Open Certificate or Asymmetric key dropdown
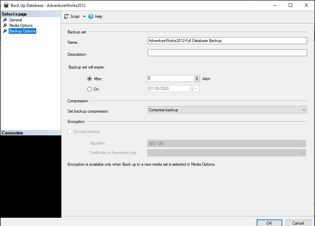 click(227, 153)
